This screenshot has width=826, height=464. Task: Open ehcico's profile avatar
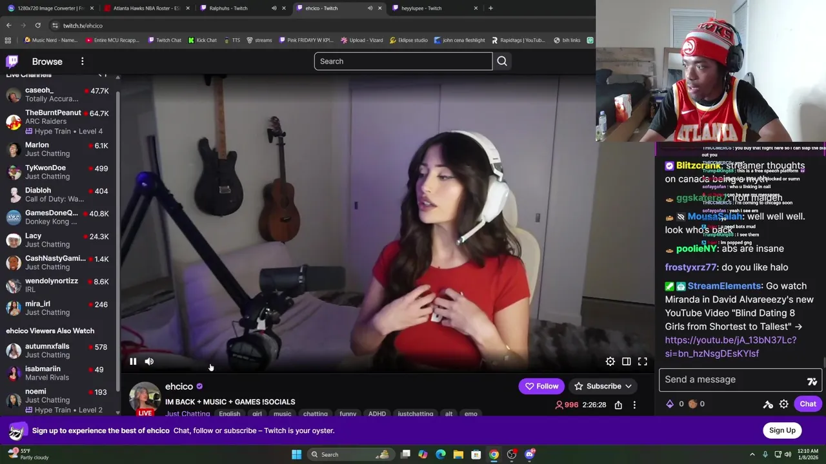(145, 398)
